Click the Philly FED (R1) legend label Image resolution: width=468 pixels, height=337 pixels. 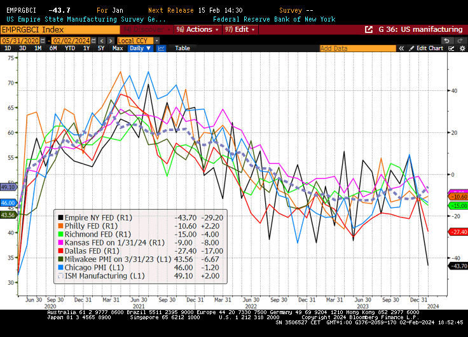click(92, 226)
